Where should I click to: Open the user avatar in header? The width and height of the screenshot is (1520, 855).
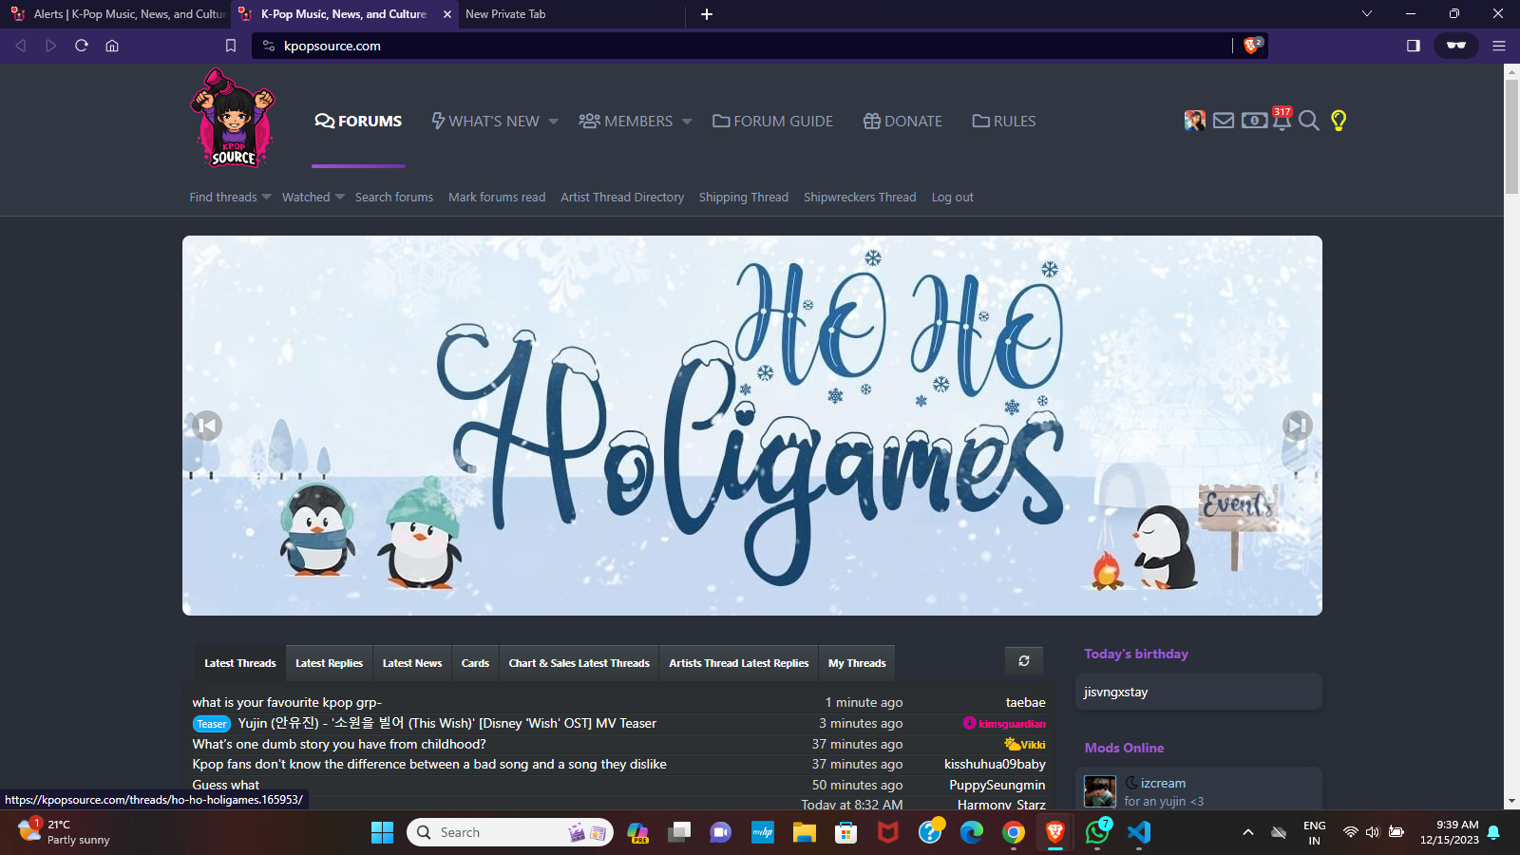1195,121
